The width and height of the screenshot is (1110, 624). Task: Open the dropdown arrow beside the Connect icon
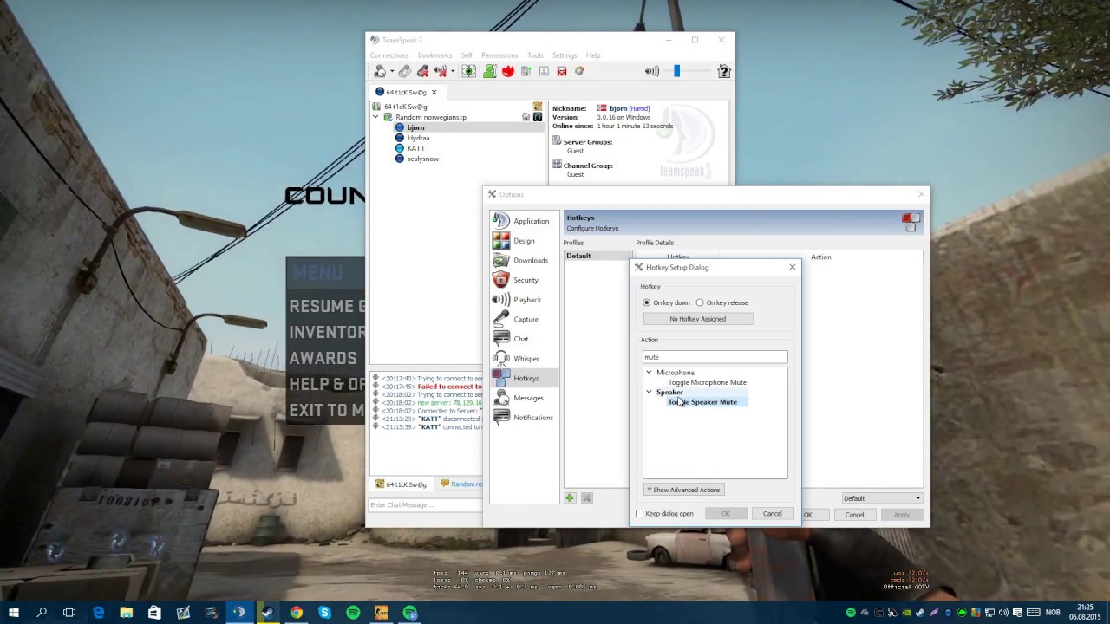[x=392, y=72]
